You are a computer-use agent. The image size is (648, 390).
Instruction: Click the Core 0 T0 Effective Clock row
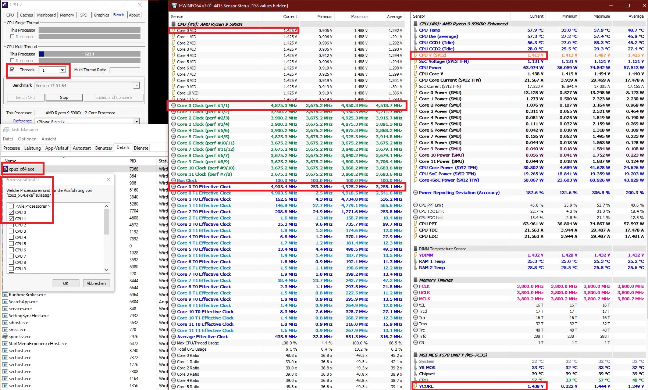coord(287,187)
